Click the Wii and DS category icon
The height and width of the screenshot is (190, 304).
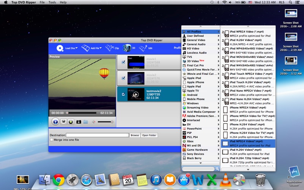click(184, 146)
